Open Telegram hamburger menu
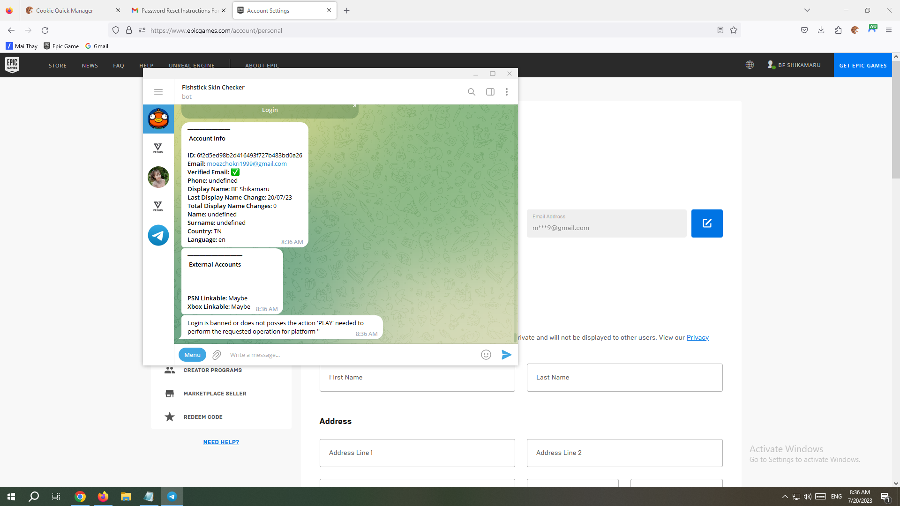This screenshot has height=506, width=900. click(158, 92)
